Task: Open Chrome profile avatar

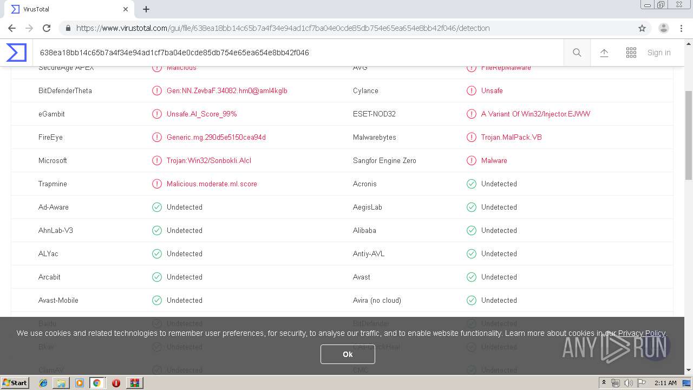Action: (x=664, y=28)
